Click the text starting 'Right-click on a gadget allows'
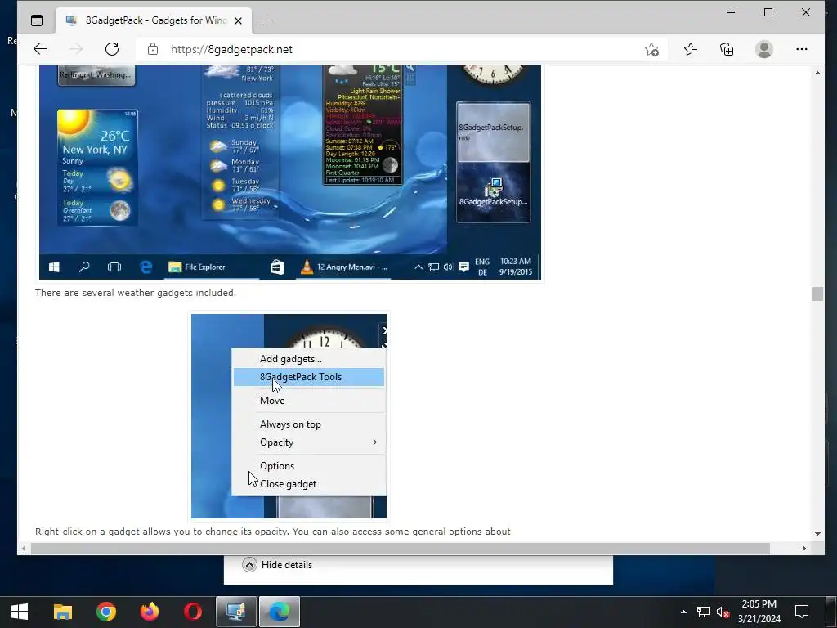 [x=273, y=532]
